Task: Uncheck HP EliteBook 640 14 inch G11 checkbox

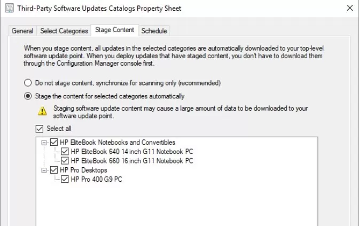Action: coord(65,151)
